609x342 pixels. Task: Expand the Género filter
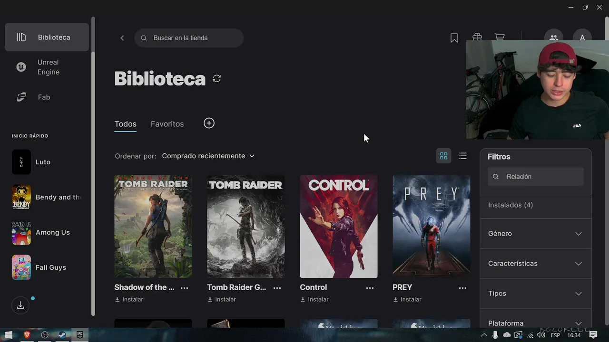[536, 234]
